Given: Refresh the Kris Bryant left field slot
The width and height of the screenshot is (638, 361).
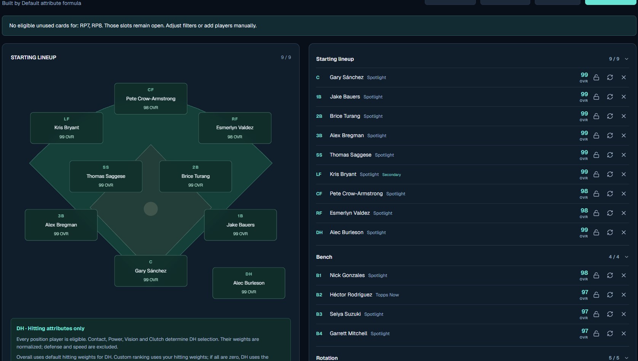Looking at the screenshot, I should click(x=610, y=174).
